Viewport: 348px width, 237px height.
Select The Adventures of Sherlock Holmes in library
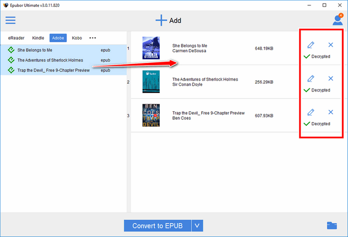pos(64,60)
